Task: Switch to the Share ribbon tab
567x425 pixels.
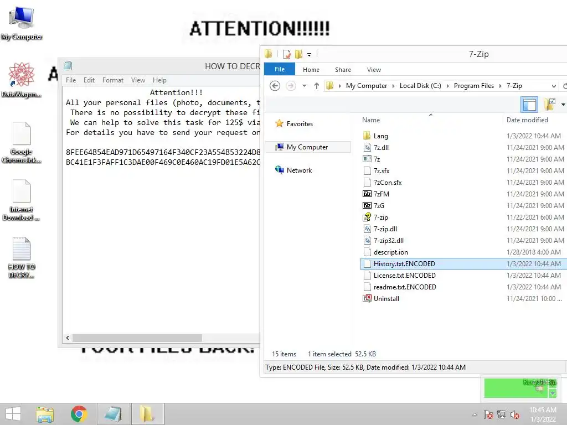Action: click(x=343, y=70)
